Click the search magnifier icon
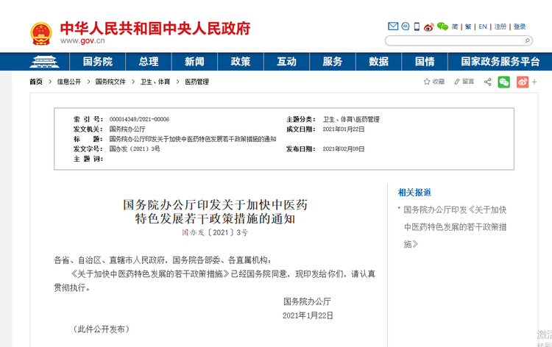Viewport: 552px width, 347px height. coord(527,41)
